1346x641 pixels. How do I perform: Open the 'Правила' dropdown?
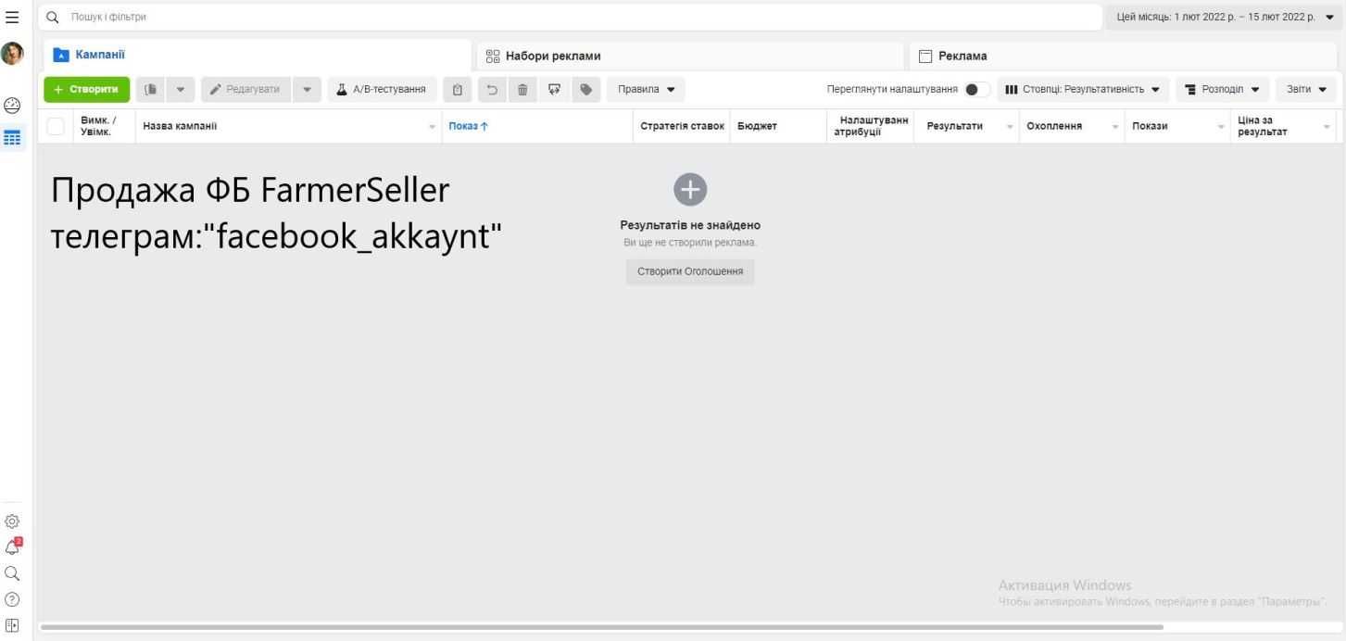646,89
